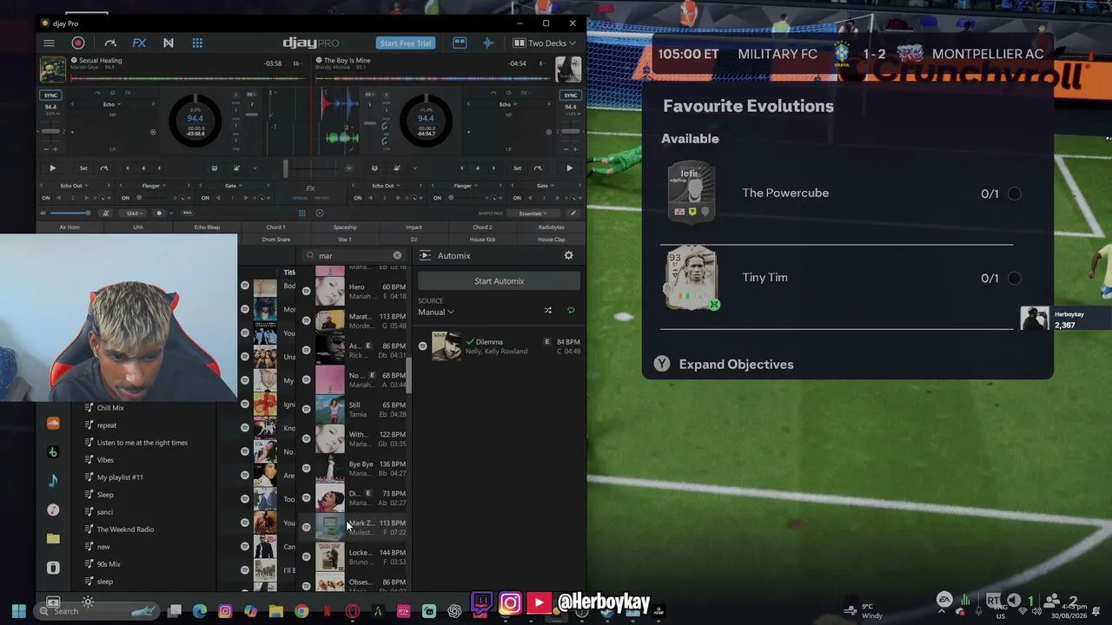Open Microsoft Edge from the taskbar
The height and width of the screenshot is (625, 1112).
200,611
